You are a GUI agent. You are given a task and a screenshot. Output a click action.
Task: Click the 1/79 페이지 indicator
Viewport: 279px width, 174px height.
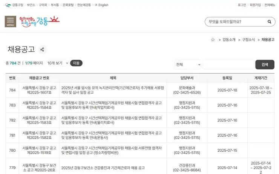[x=34, y=63]
